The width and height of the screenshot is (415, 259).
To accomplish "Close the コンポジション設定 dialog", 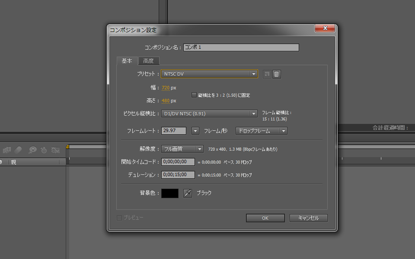I will (x=325, y=28).
